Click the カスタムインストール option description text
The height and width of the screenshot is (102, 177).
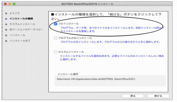(x=112, y=58)
